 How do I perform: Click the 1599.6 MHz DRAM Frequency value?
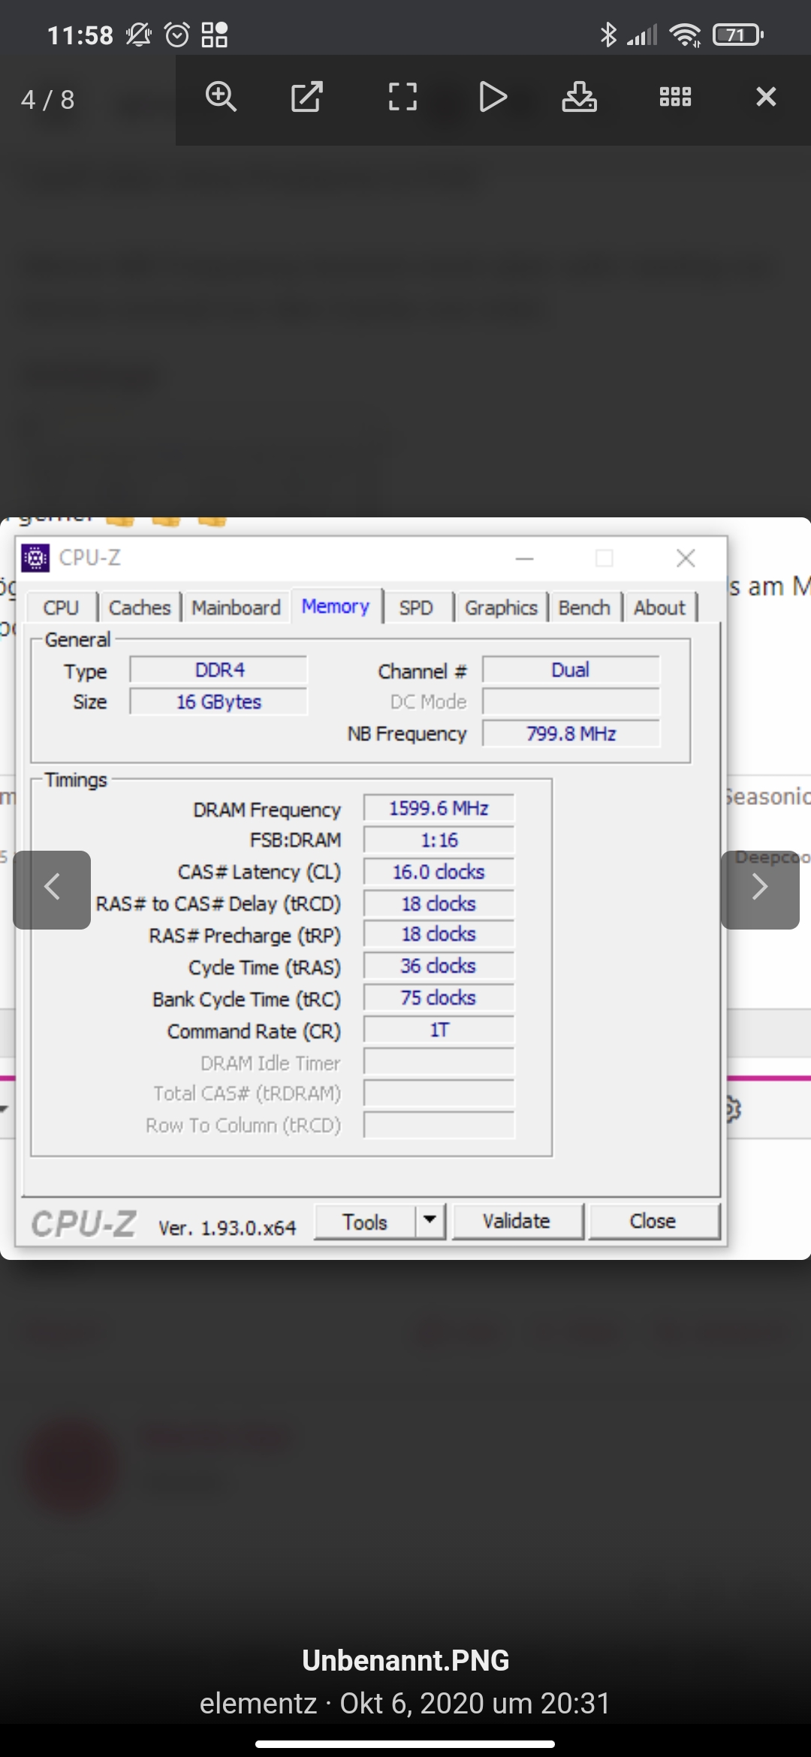(439, 809)
